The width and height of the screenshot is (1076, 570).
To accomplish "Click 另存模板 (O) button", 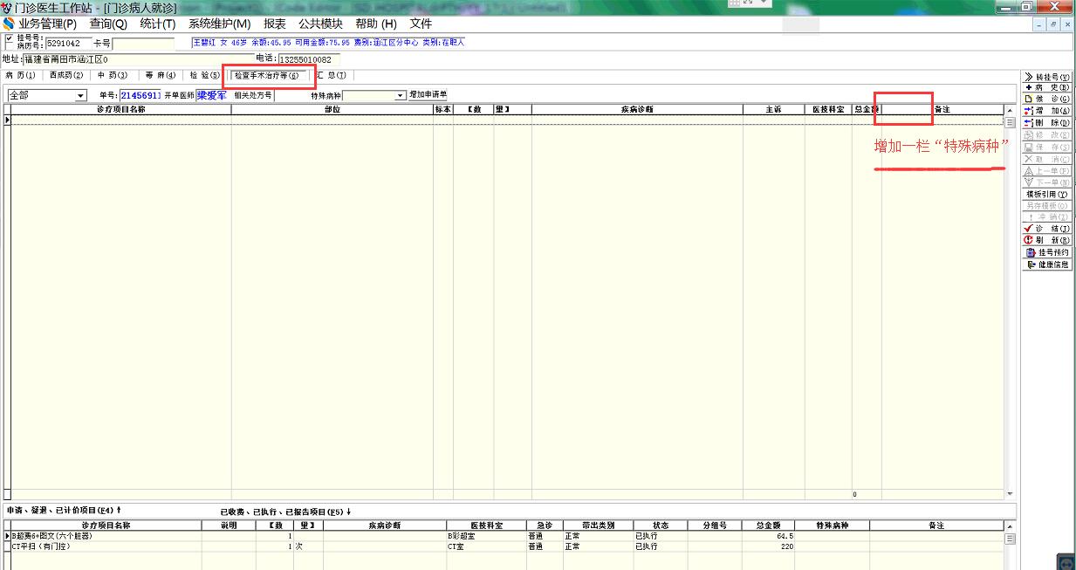I will pyautogui.click(x=1046, y=205).
